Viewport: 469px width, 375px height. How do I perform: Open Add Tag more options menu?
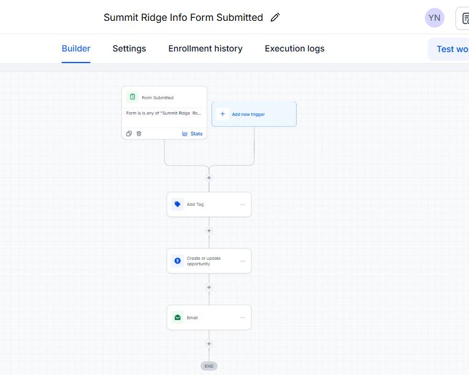click(x=243, y=205)
